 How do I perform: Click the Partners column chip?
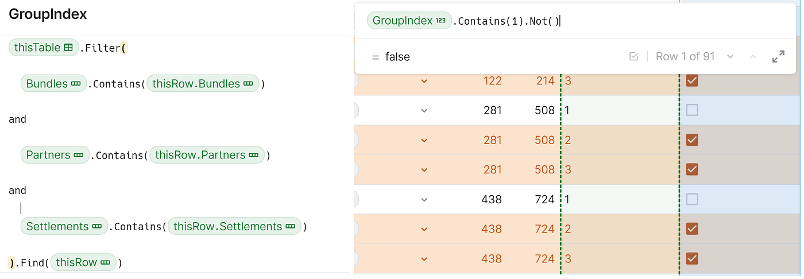point(55,155)
